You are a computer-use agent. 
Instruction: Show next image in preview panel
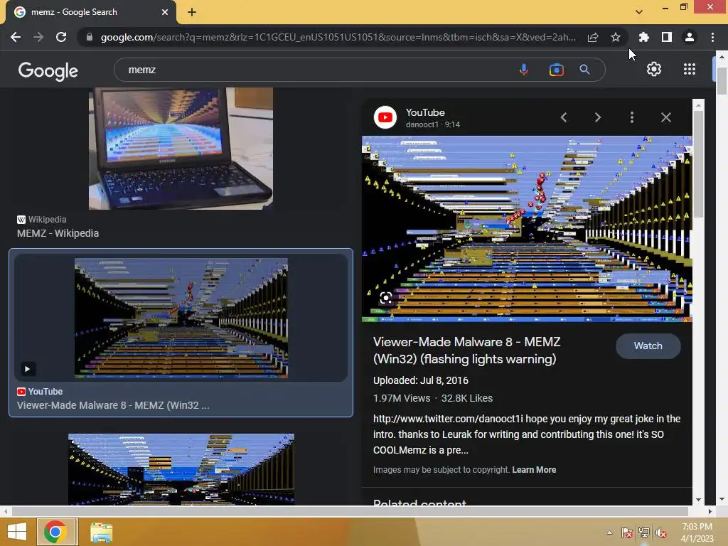[597, 117]
